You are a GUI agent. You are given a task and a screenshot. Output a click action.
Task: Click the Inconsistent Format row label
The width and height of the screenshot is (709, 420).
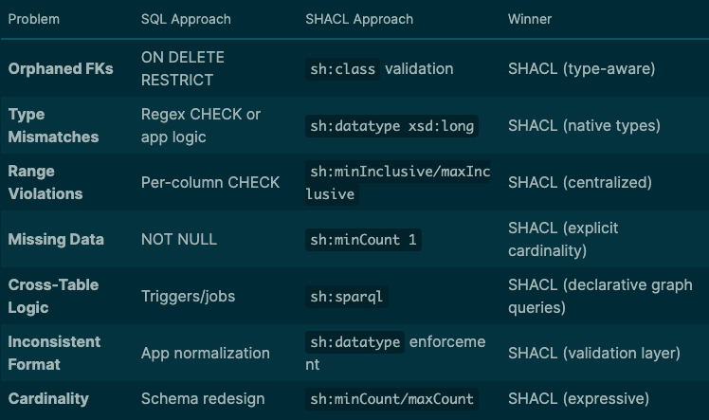click(x=54, y=353)
